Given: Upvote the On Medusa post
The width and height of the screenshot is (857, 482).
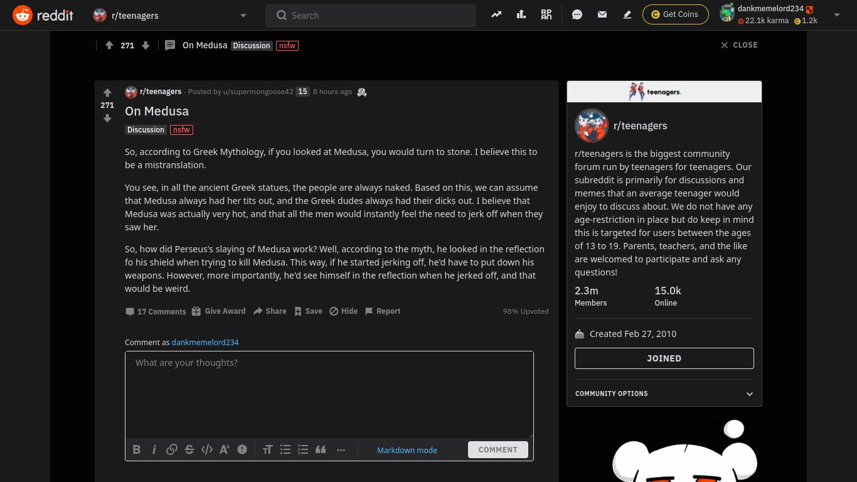Looking at the screenshot, I should pos(107,93).
